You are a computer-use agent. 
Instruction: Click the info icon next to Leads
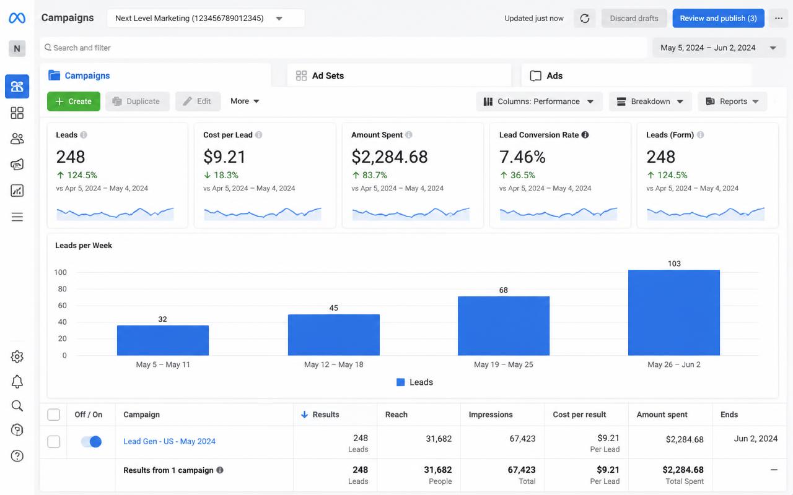coord(84,135)
